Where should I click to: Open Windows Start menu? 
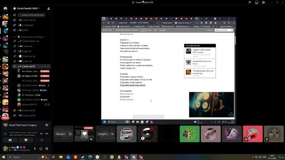tap(3, 157)
